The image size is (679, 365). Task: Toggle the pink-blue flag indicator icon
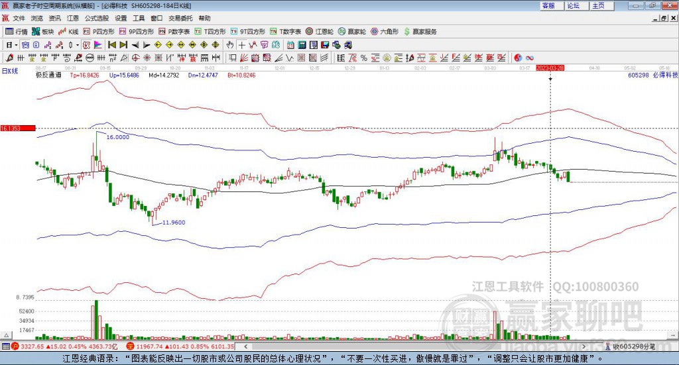click(98, 45)
